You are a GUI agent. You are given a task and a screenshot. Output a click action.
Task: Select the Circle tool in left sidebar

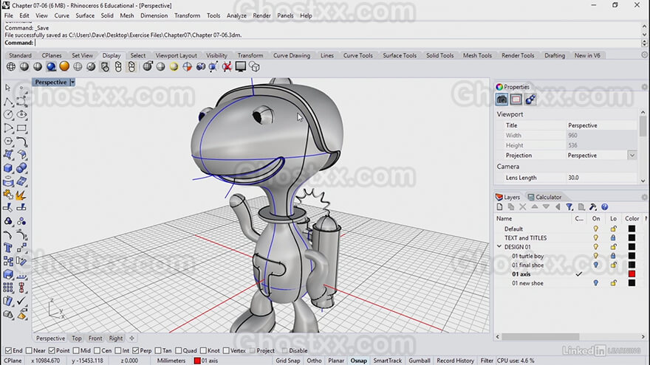click(8, 114)
